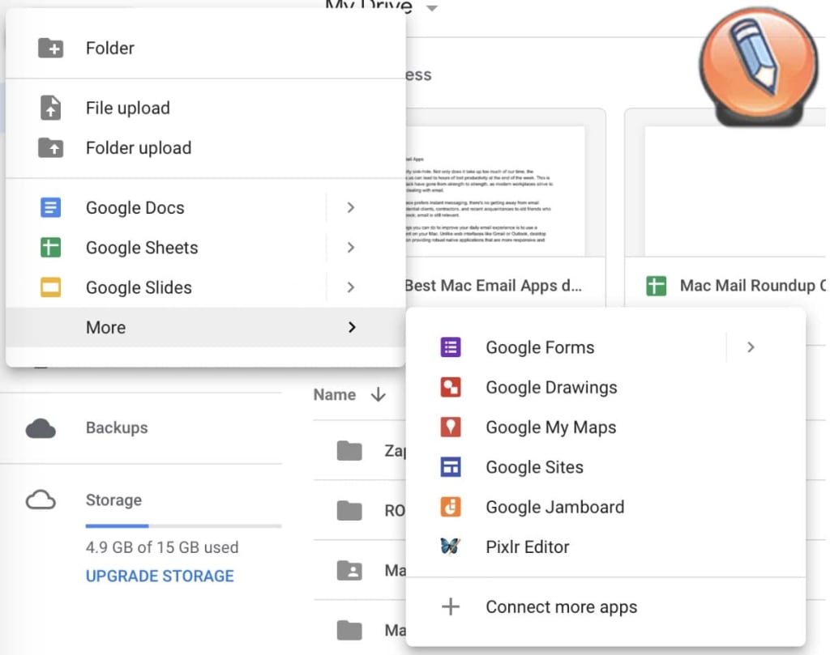Select Google Drawings in the submenu
830x655 pixels.
pyautogui.click(x=605, y=387)
